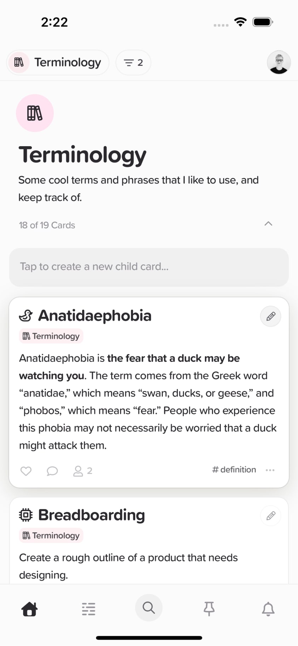Screen dimensions: 298x646
Task: View members on the Anatidaephobia card
Action: pyautogui.click(x=82, y=471)
